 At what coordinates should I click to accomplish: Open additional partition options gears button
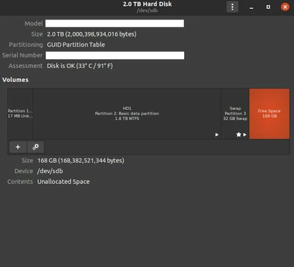[36, 147]
